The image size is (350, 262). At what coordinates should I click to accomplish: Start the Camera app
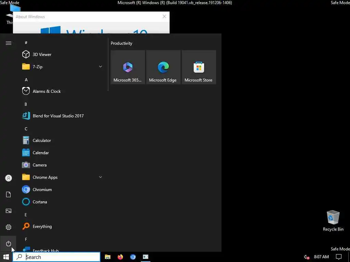pos(63,165)
